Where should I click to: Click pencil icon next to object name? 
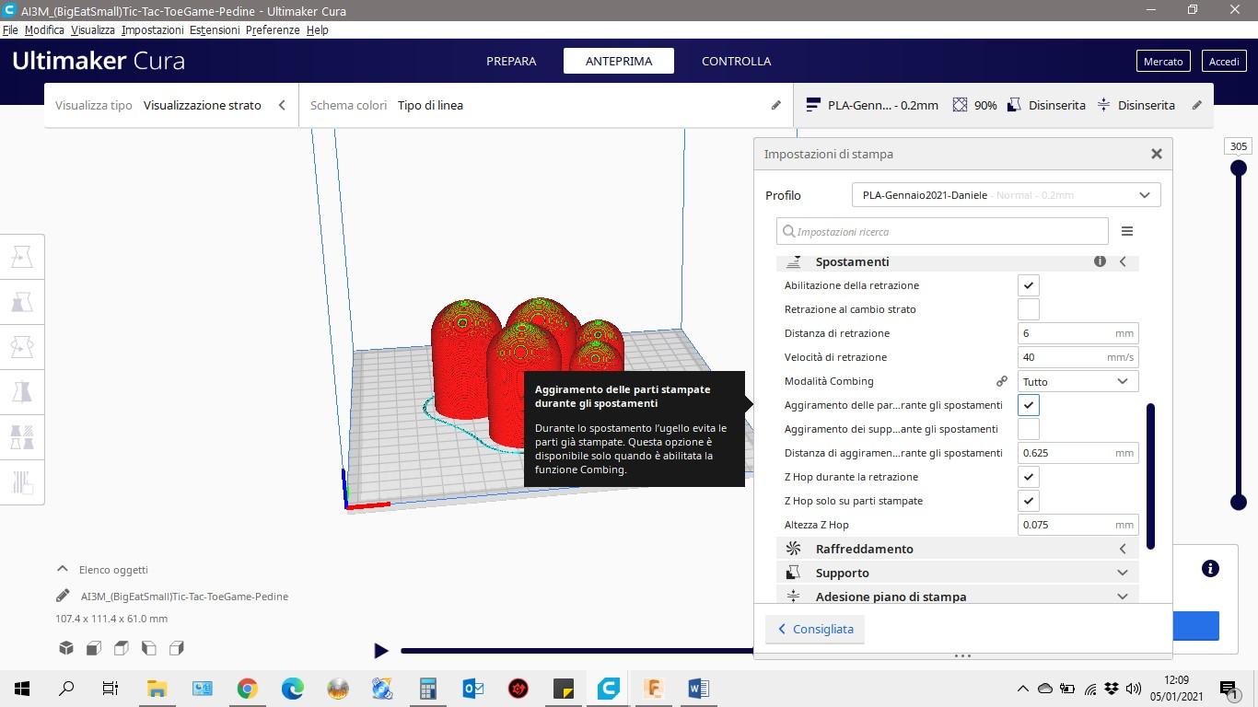point(63,596)
